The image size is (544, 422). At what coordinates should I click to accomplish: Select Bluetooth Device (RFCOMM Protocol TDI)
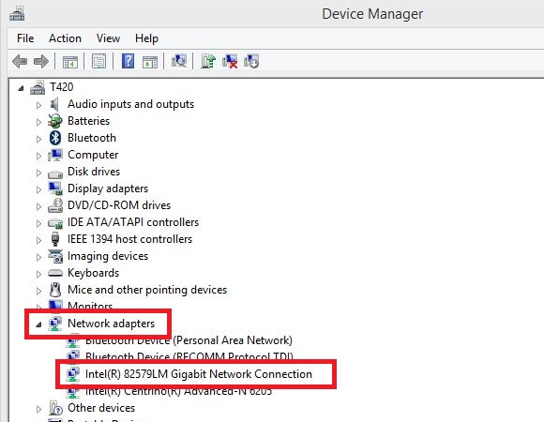(189, 356)
